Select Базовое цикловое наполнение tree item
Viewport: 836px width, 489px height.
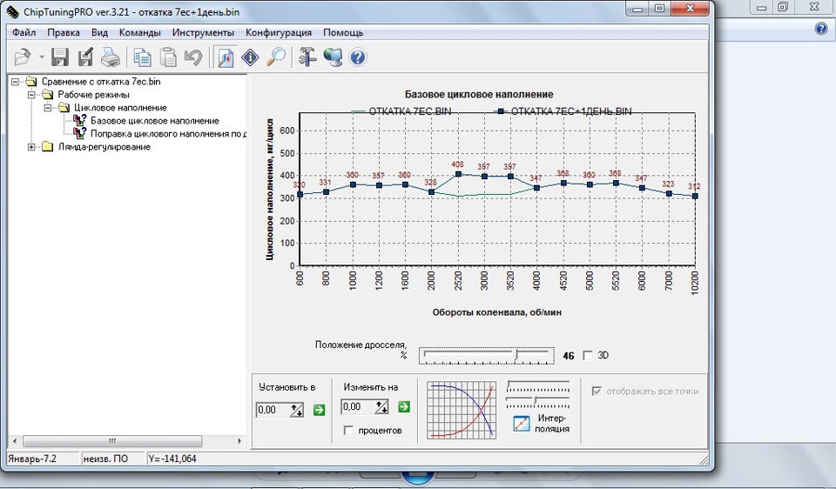pyautogui.click(x=154, y=121)
